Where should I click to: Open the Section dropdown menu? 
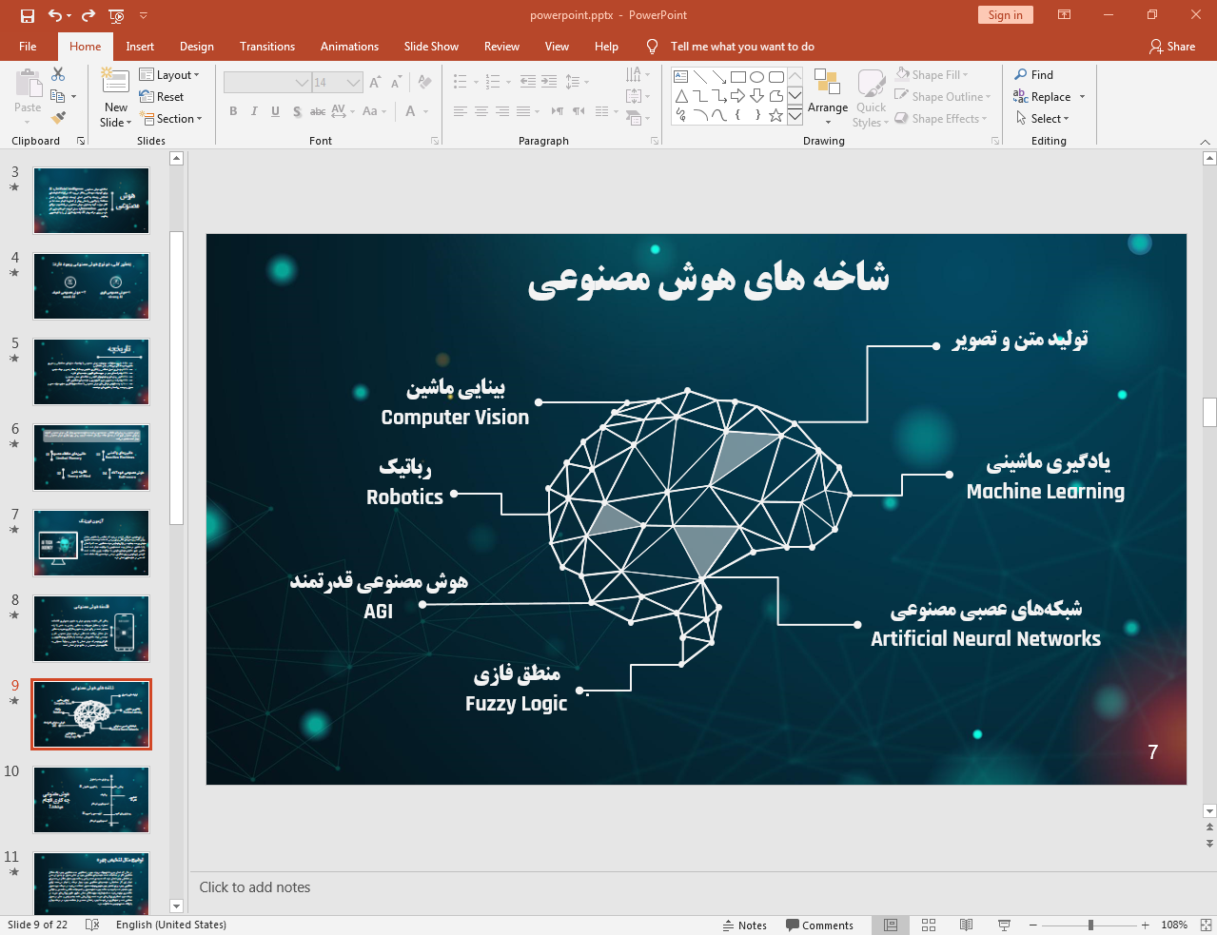(x=172, y=119)
